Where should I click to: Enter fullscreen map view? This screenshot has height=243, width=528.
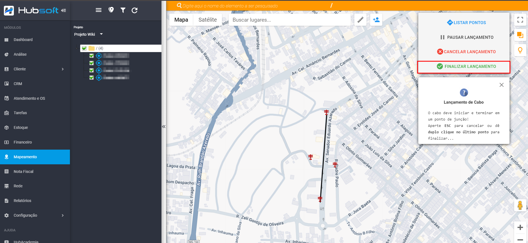(520, 20)
